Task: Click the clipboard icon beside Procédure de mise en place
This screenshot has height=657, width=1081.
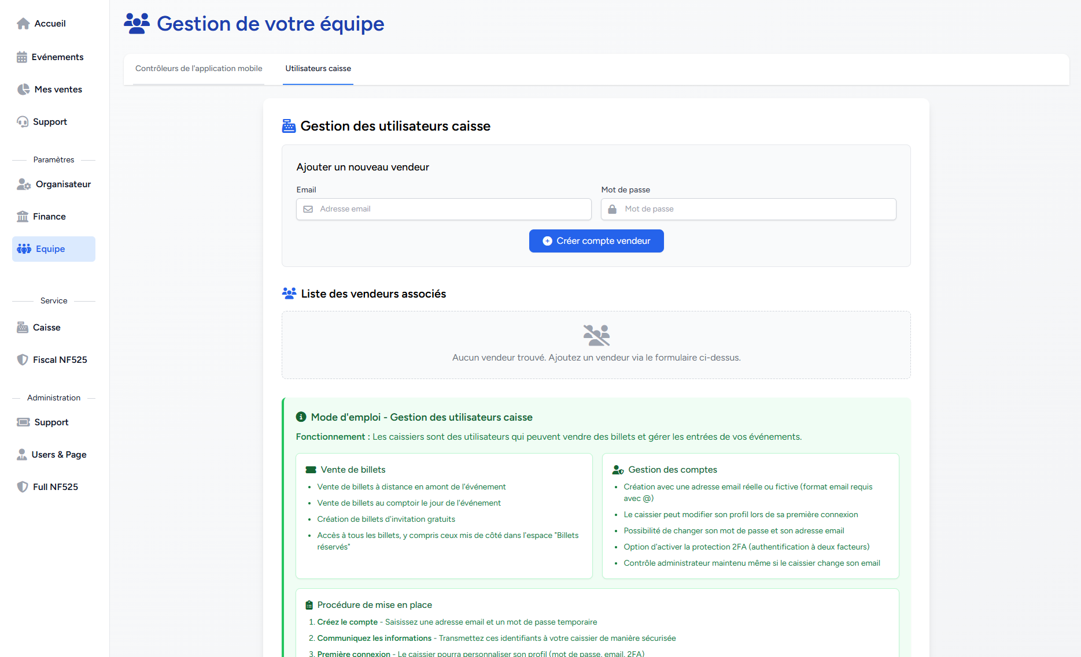Action: pyautogui.click(x=309, y=605)
